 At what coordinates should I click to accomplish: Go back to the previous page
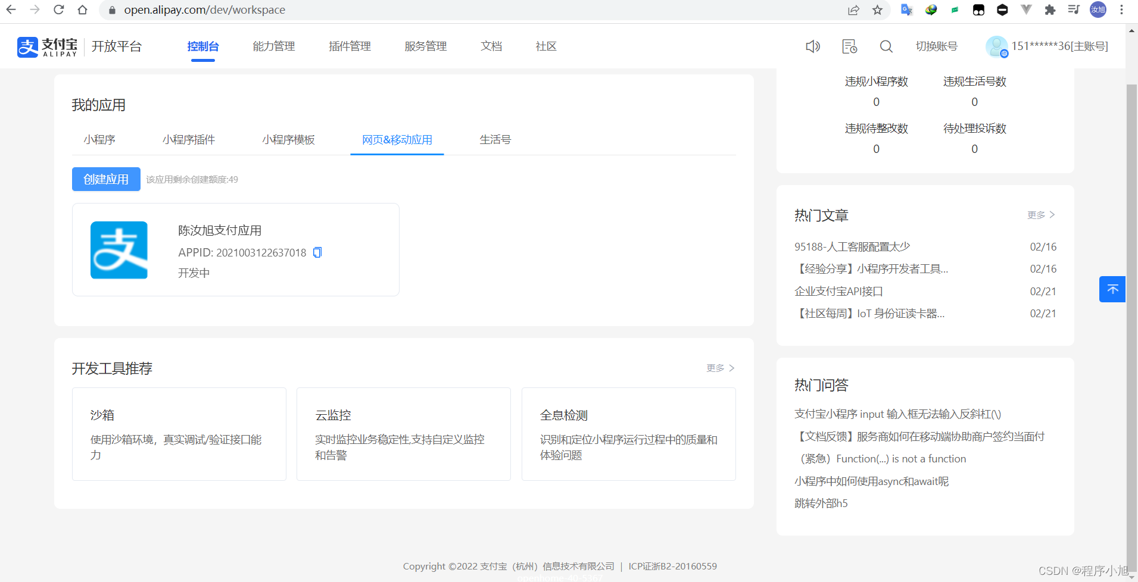click(x=11, y=10)
